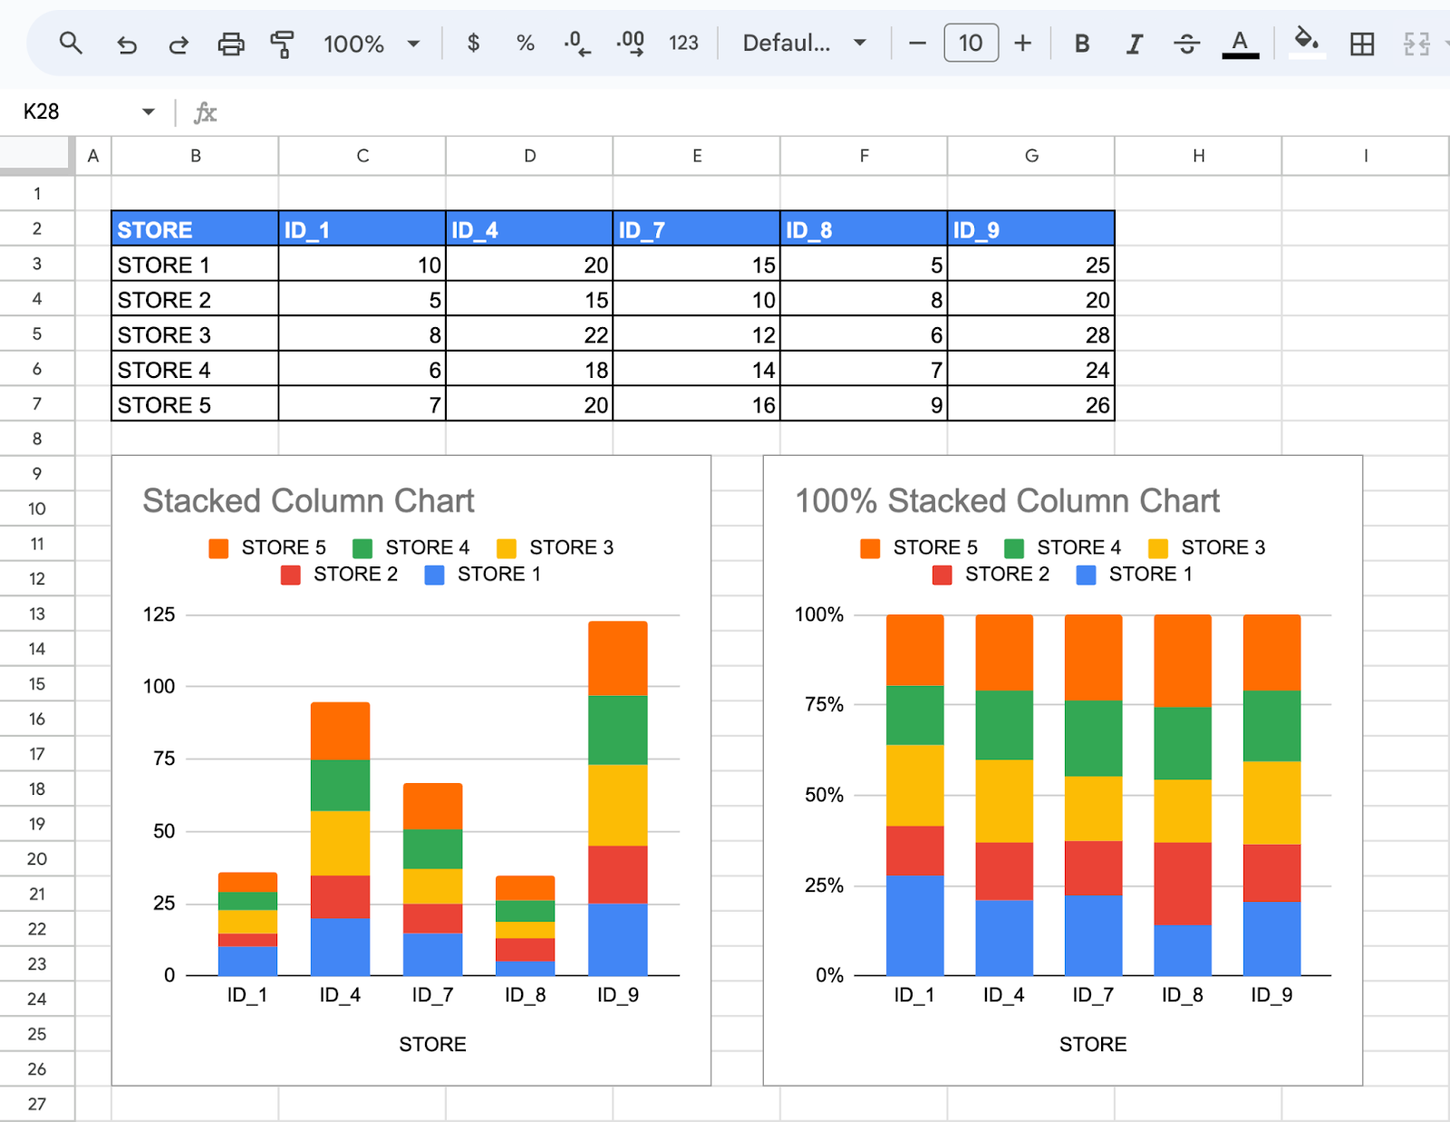Click the fx formula bar

coord(816,112)
